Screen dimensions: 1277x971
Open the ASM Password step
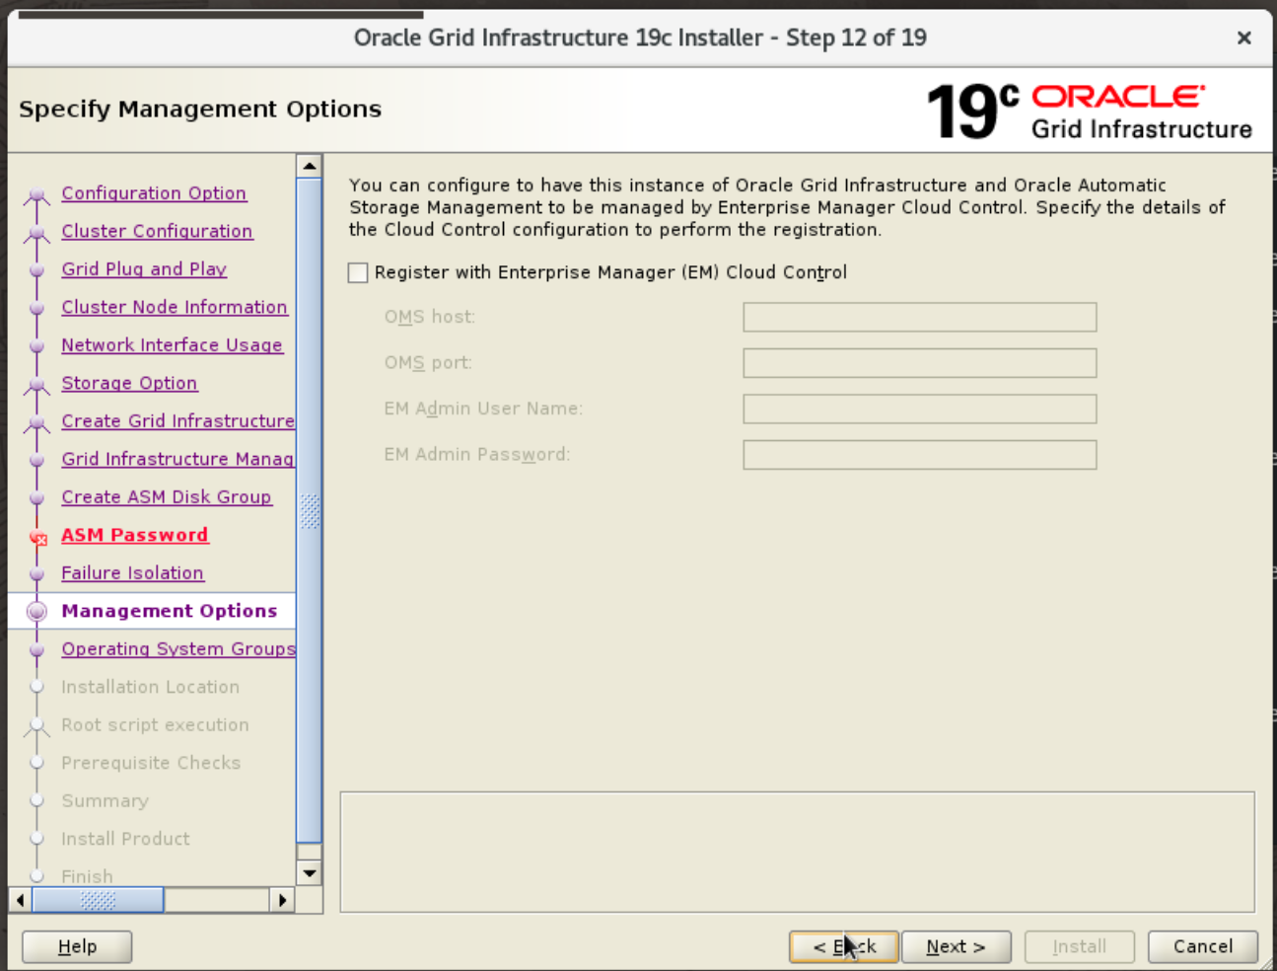pos(135,535)
